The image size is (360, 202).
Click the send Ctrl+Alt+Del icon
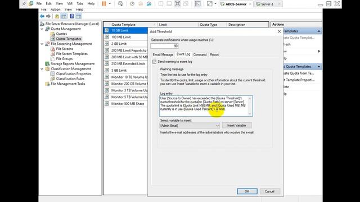120,4
